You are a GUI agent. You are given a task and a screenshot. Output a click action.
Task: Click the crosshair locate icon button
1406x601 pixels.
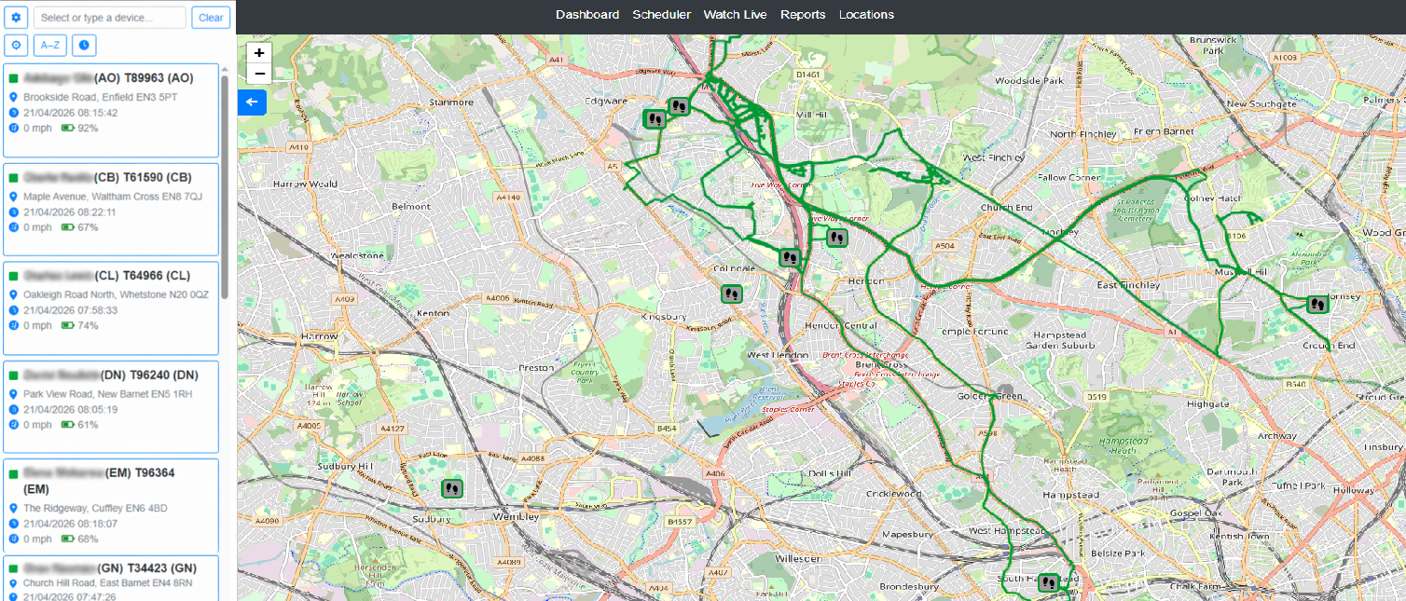click(x=16, y=45)
